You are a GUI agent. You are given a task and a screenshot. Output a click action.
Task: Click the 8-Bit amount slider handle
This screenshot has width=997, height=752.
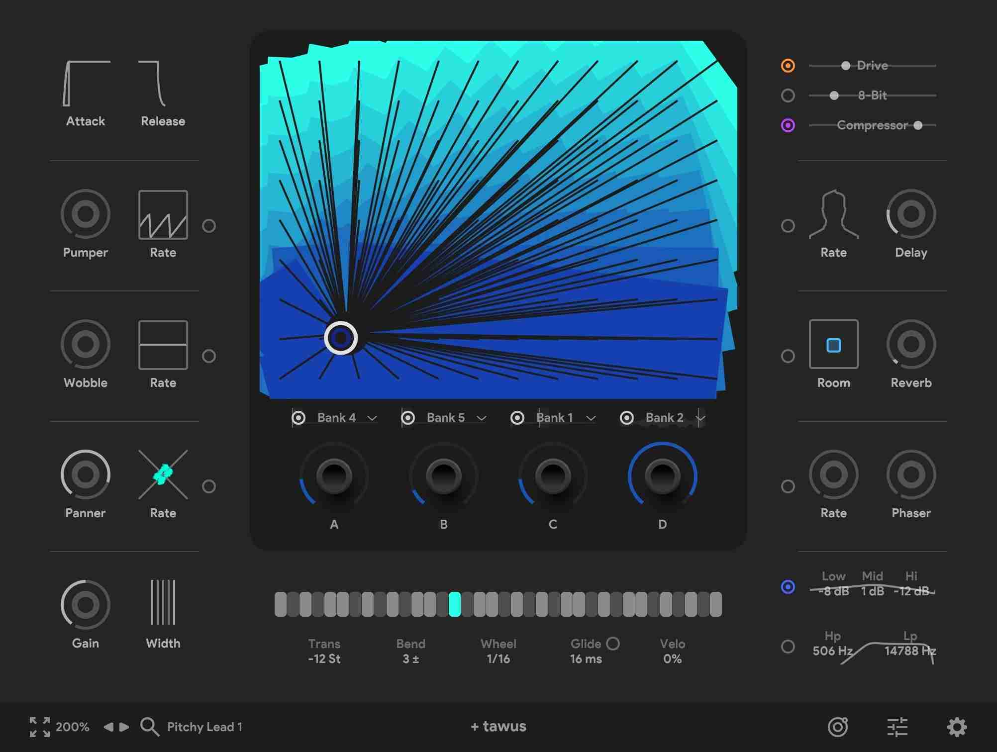click(x=834, y=95)
